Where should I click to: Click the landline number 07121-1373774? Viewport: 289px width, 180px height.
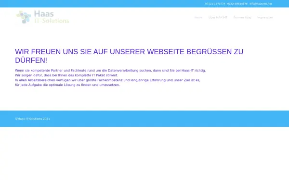click(x=215, y=4)
